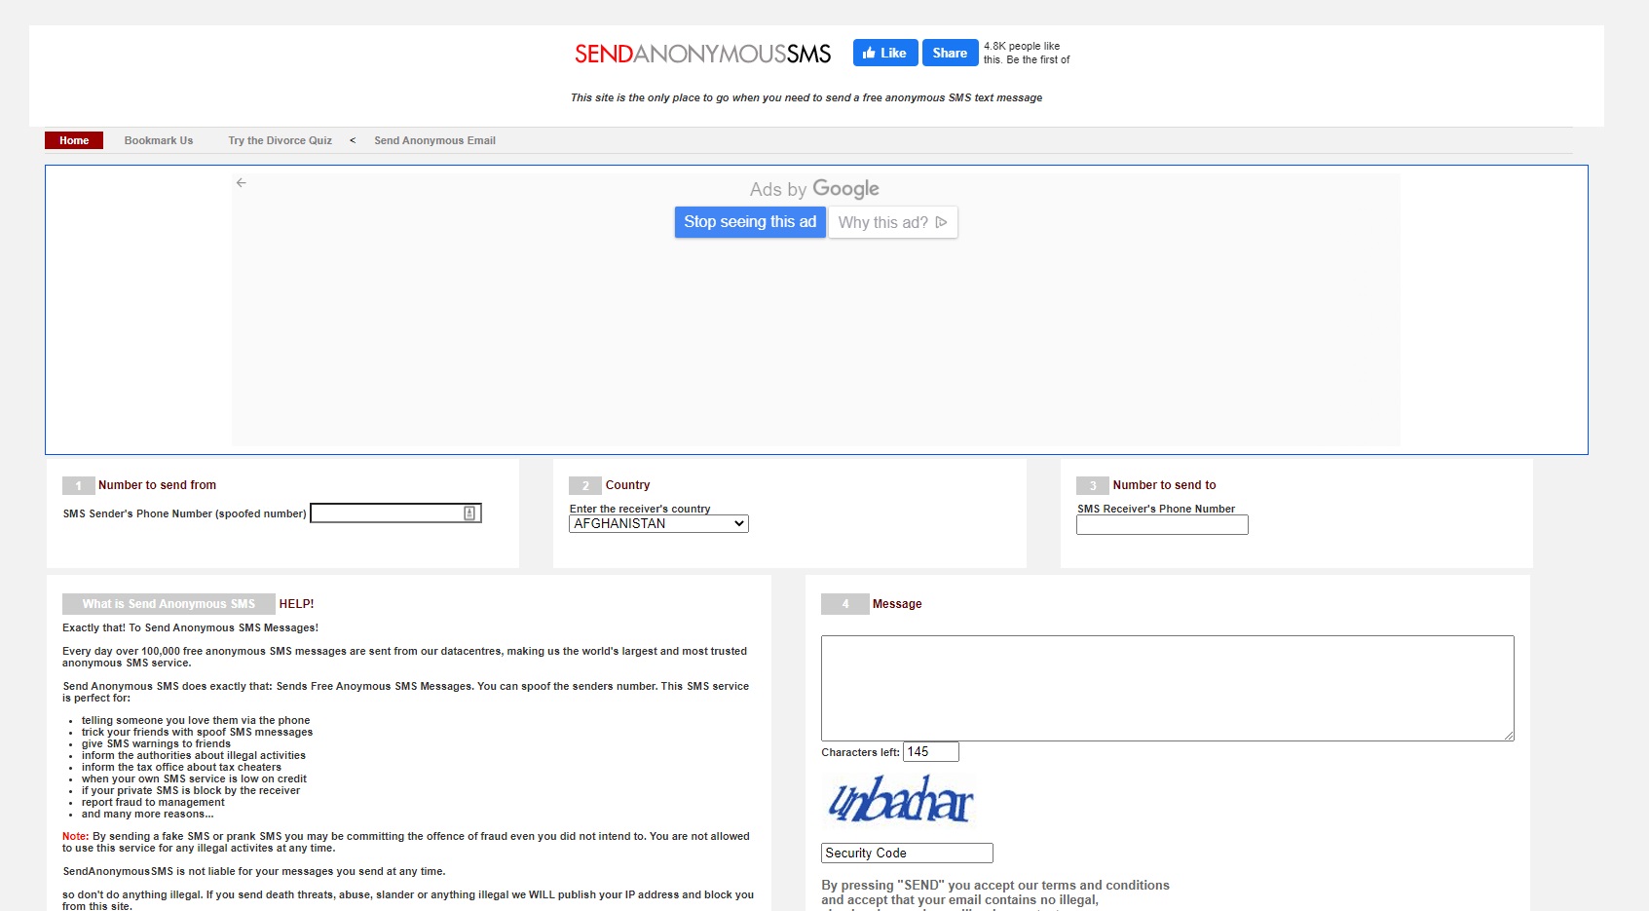Click inside the Message text area
1649x911 pixels.
click(1166, 687)
